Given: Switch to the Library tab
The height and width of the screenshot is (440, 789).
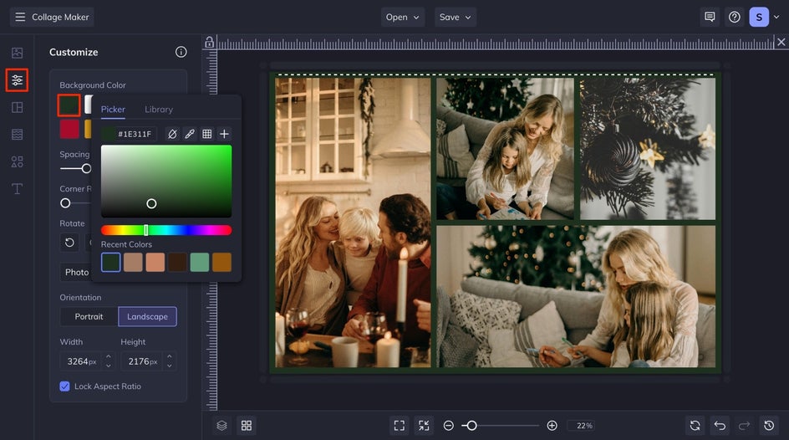Looking at the screenshot, I should pyautogui.click(x=159, y=110).
